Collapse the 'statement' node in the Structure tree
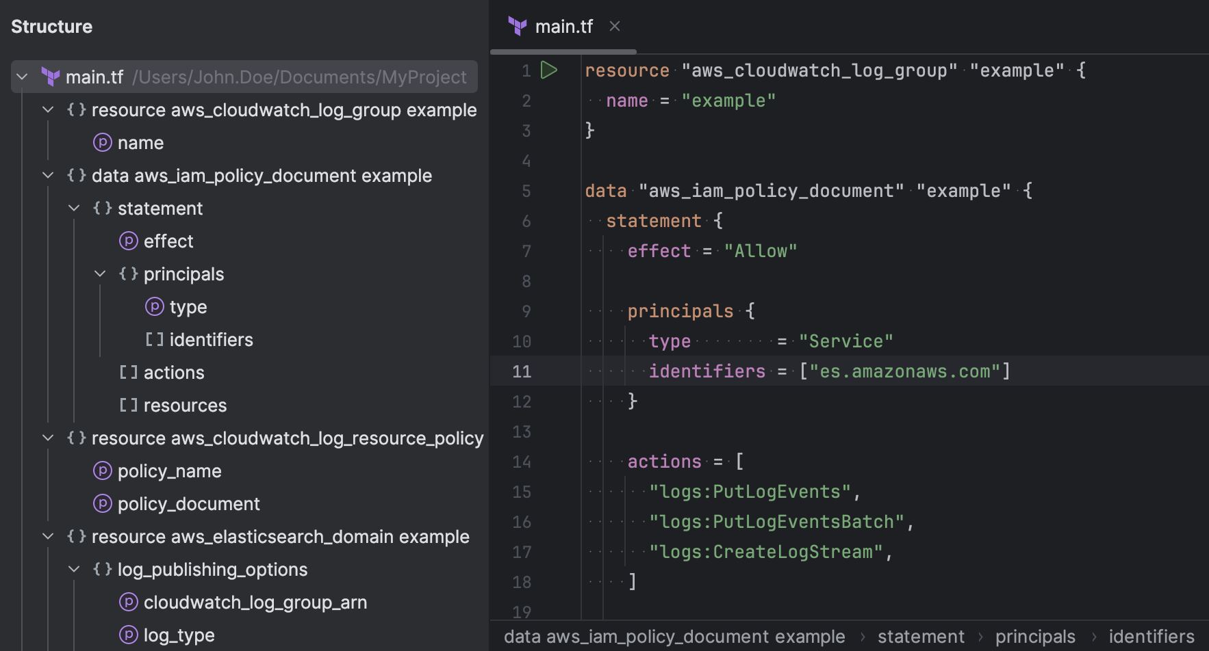 pos(74,208)
